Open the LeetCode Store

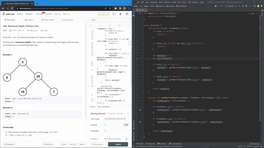tap(67, 14)
